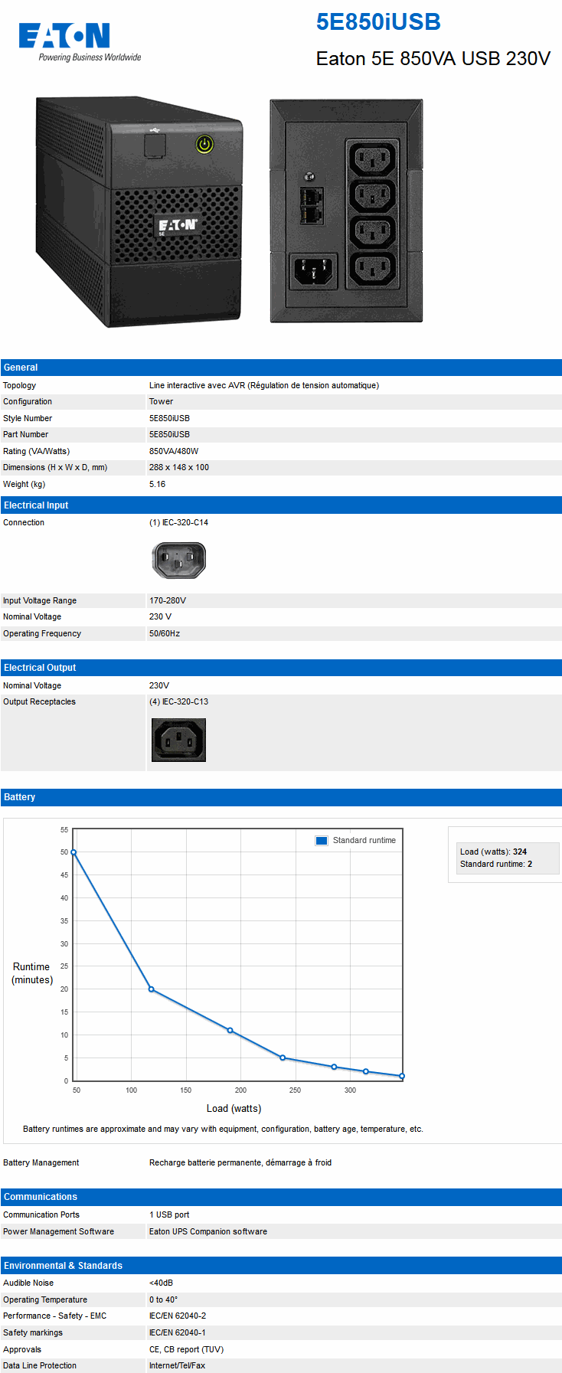The image size is (562, 1373).
Task: Select the approvals 'CE, CB report (TUV)'
Action: tap(186, 1349)
